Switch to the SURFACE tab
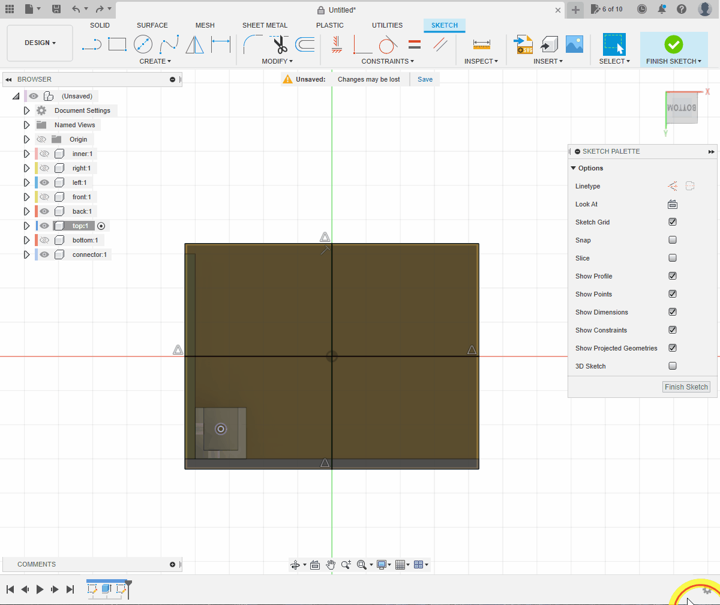 [x=152, y=25]
